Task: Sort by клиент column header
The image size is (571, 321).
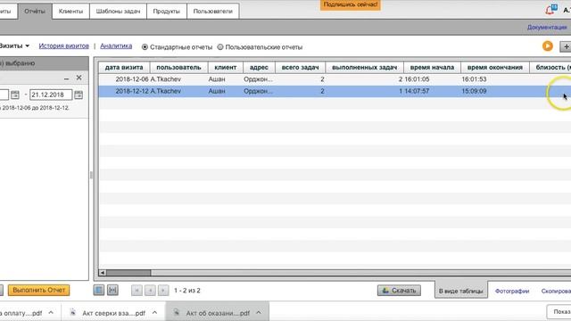Action: [x=225, y=68]
